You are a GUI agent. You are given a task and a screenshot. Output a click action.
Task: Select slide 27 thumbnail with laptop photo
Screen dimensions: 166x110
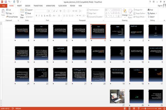(x=117, y=96)
